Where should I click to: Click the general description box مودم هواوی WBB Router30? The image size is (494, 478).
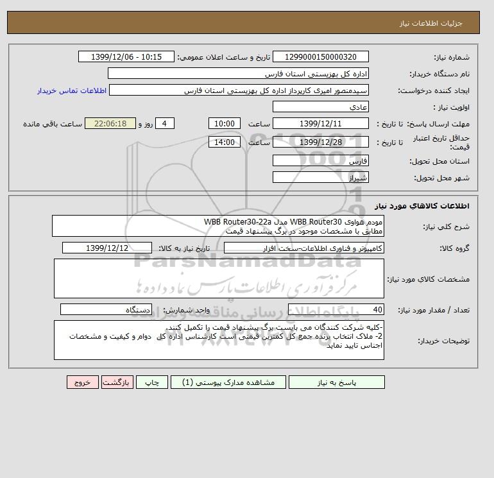click(x=218, y=226)
